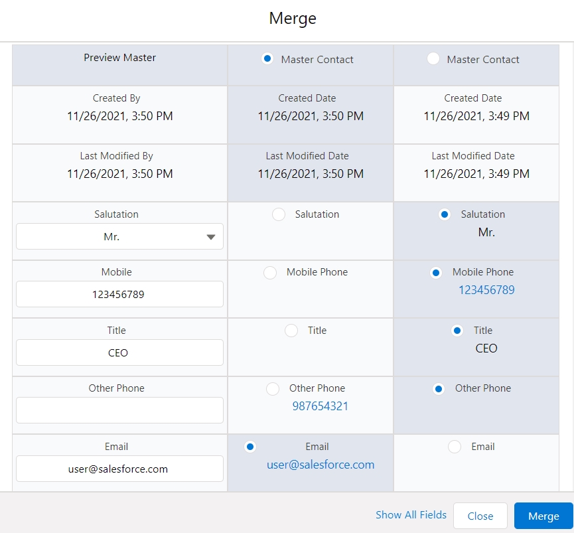The image size is (574, 533).
Task: Click the blue Merge button
Action: 543,516
